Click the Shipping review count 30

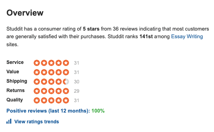[x=77, y=82]
